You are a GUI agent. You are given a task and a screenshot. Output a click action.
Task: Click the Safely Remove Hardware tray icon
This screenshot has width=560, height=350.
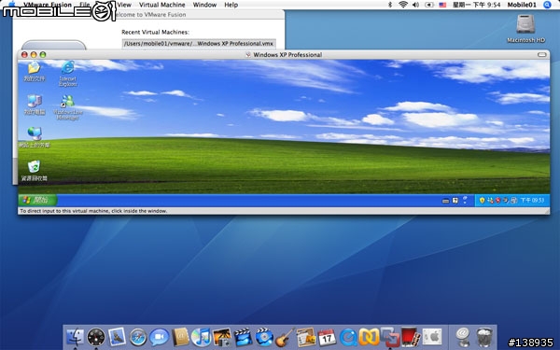(x=505, y=201)
